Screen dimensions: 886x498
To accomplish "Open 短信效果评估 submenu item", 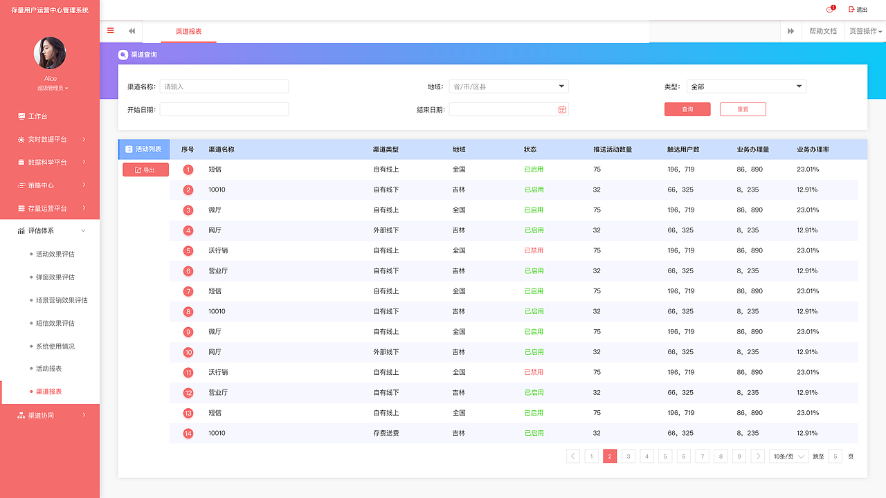I will [x=55, y=323].
